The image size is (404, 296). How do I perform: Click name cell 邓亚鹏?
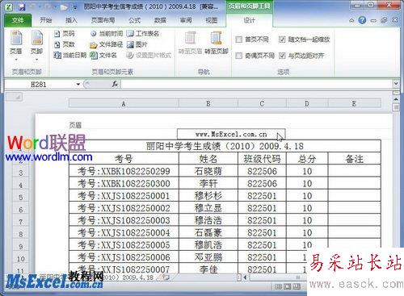click(x=208, y=257)
